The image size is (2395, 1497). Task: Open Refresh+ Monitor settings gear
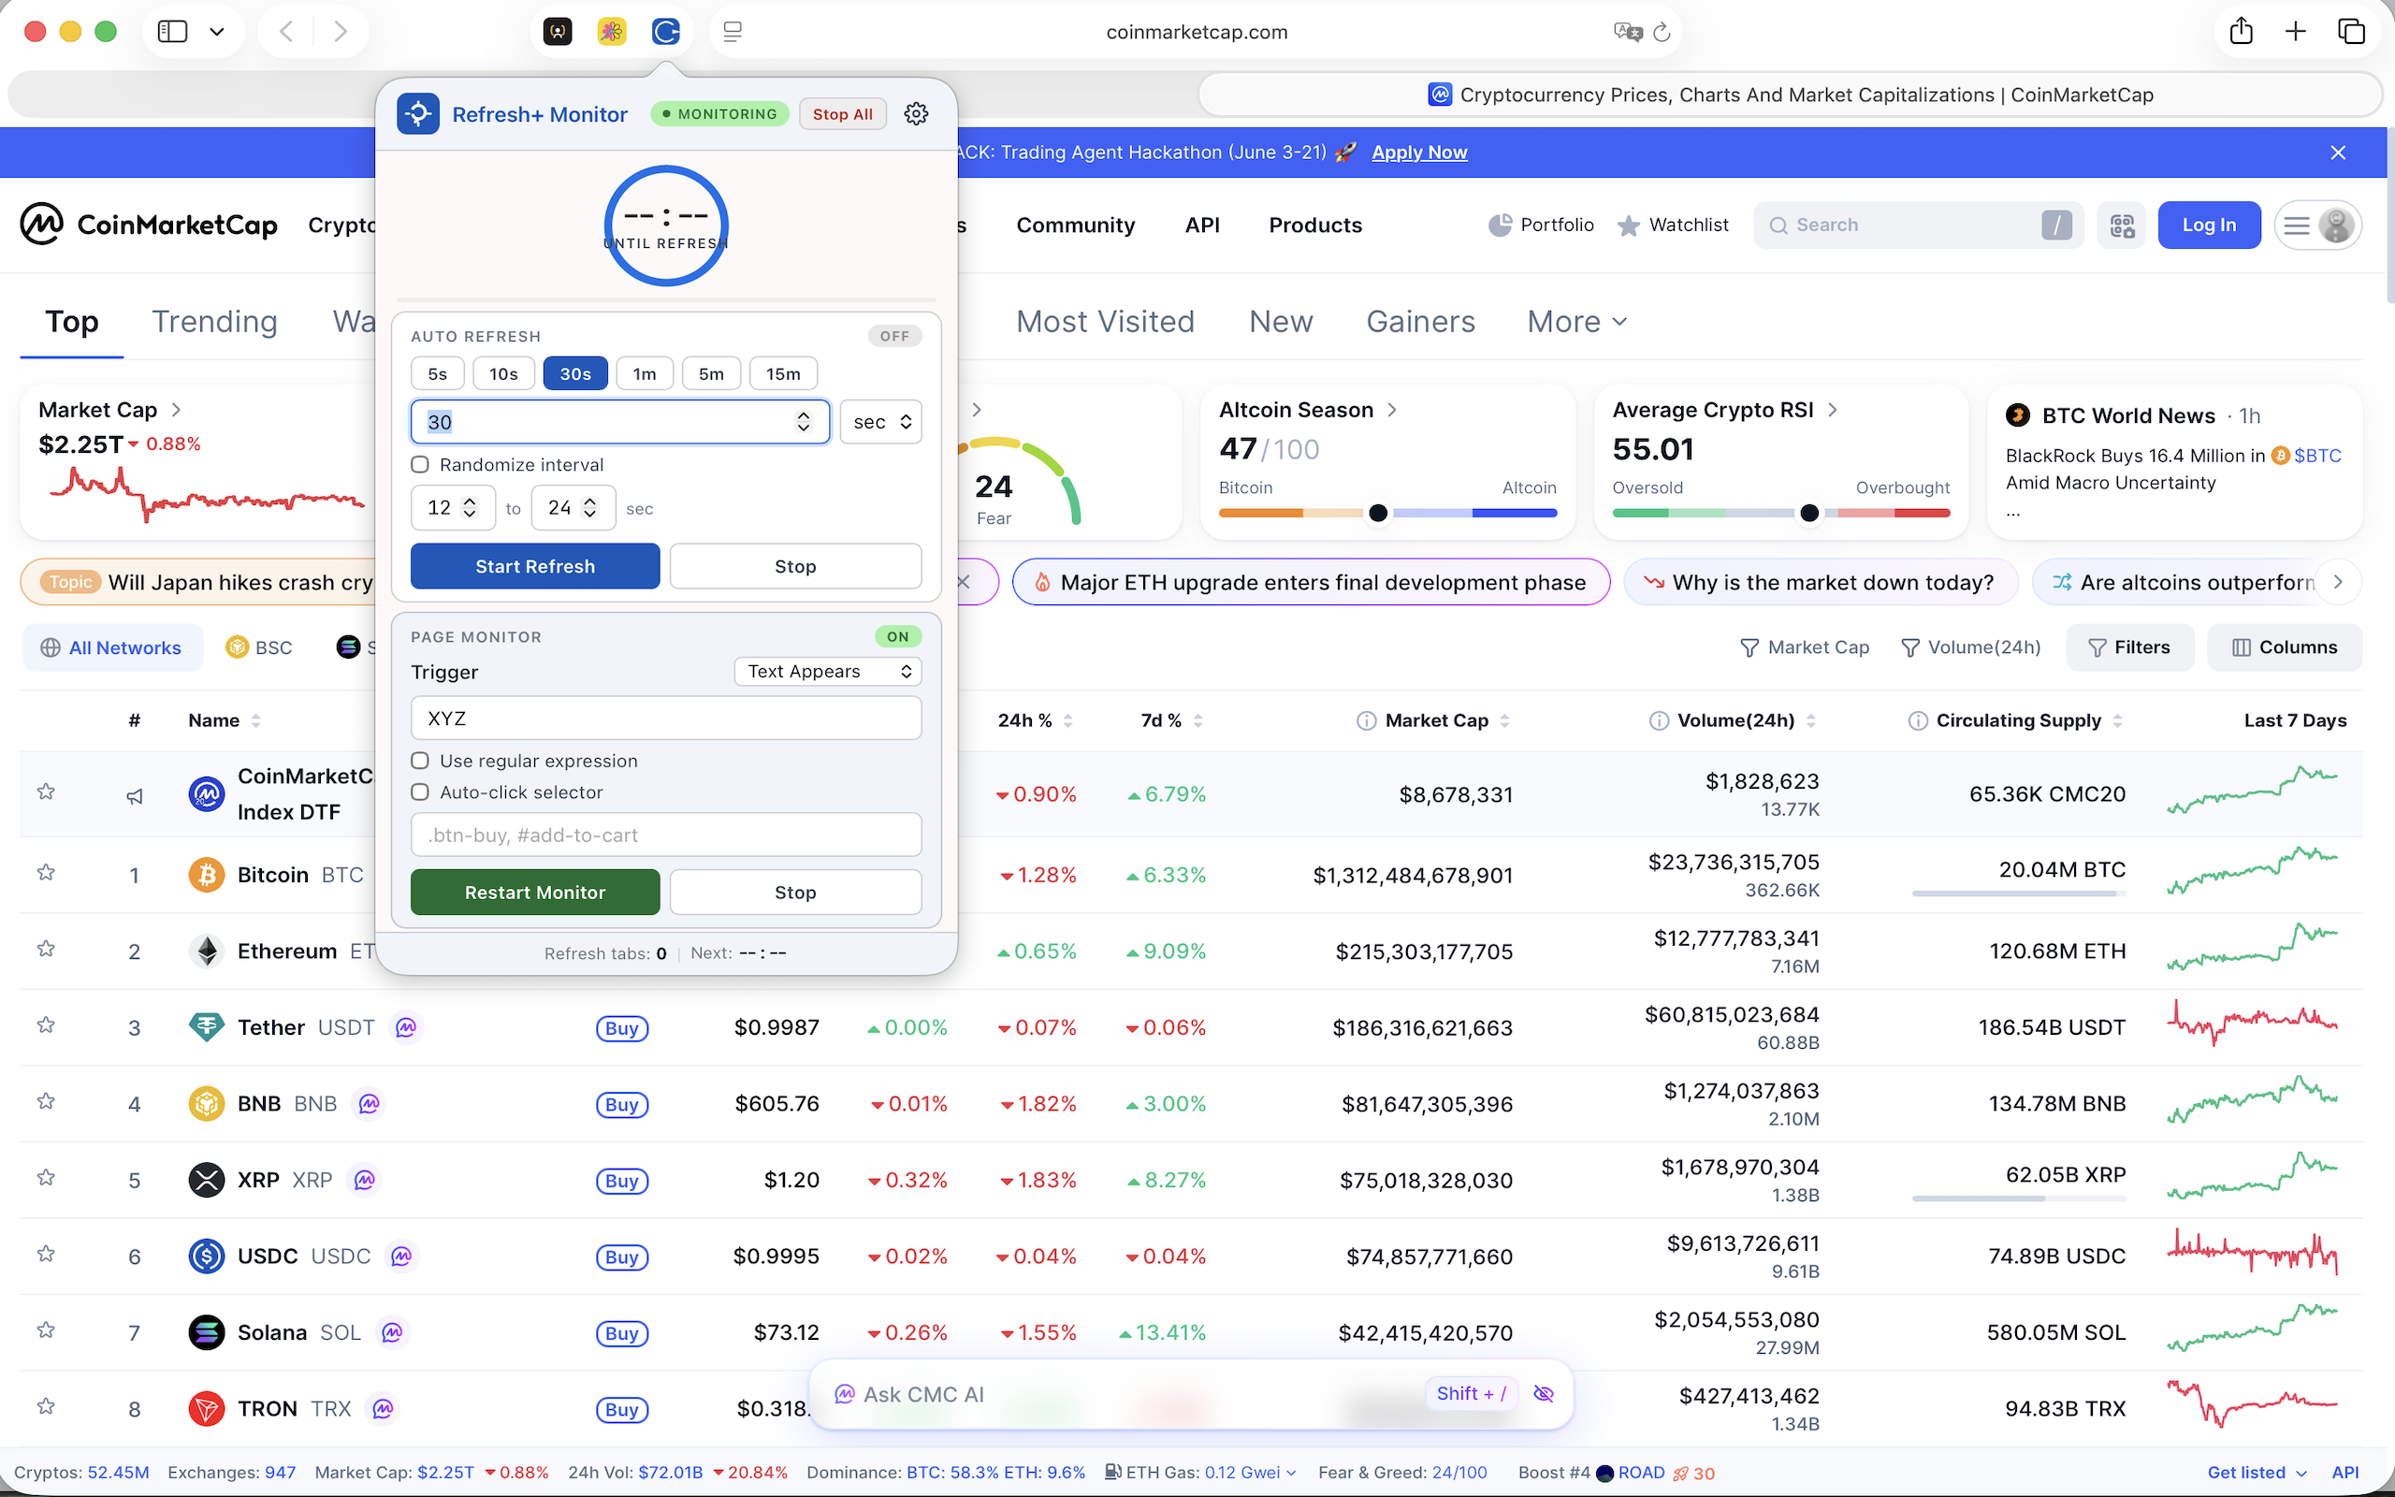(917, 114)
